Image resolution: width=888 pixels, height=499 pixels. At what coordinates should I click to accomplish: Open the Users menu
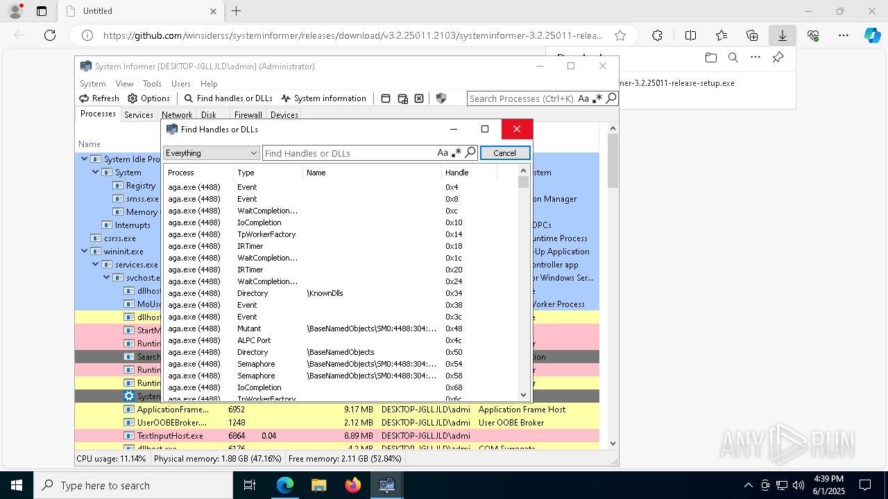click(181, 83)
